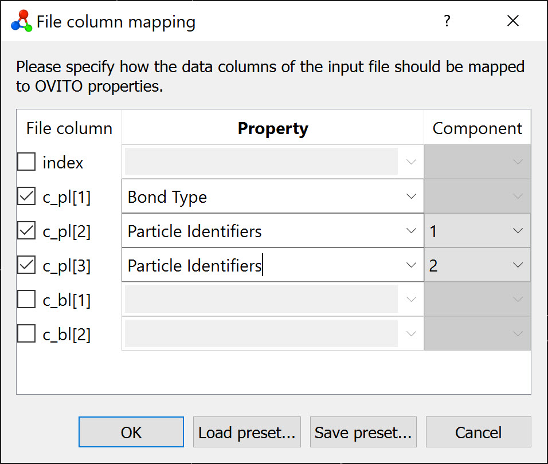The width and height of the screenshot is (548, 464).
Task: Open component dropdown showing value 2
Action: pos(517,265)
